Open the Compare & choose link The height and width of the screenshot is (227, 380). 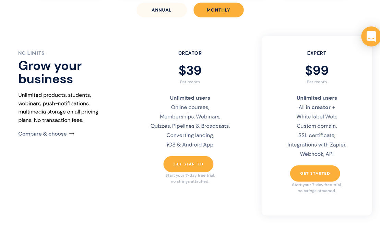(43, 134)
